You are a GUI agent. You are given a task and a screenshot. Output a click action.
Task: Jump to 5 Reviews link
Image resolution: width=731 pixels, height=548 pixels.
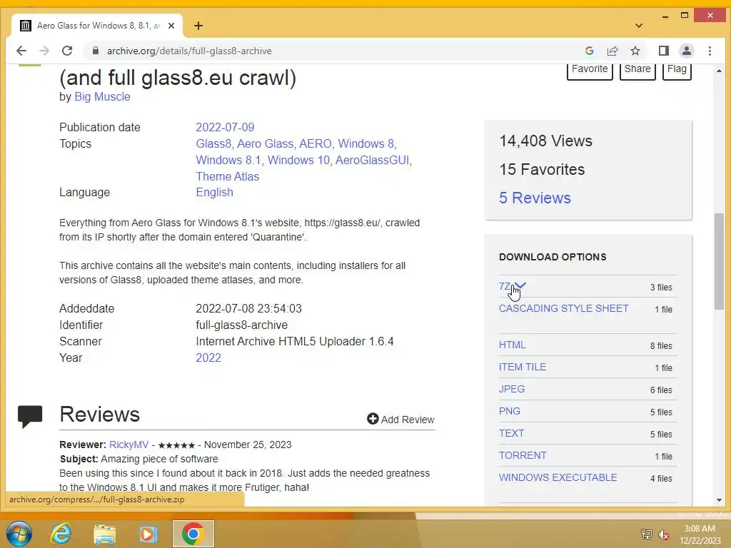[x=535, y=198]
